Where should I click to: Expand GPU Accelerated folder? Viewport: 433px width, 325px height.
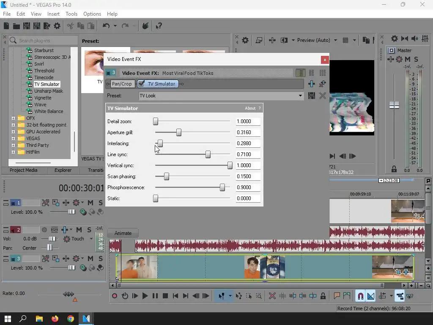[13, 132]
